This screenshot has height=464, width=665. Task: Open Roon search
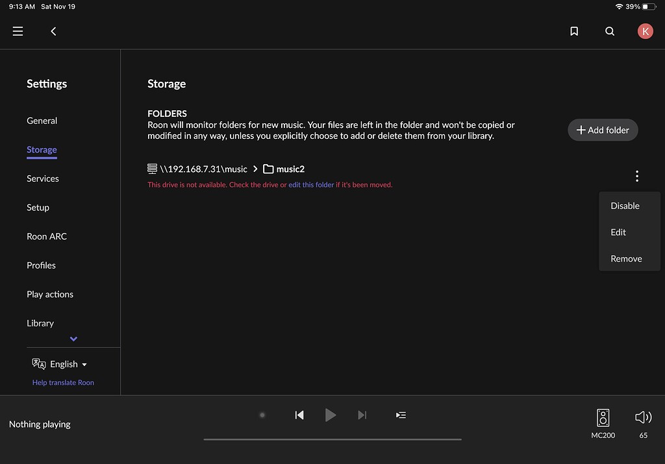(x=609, y=31)
